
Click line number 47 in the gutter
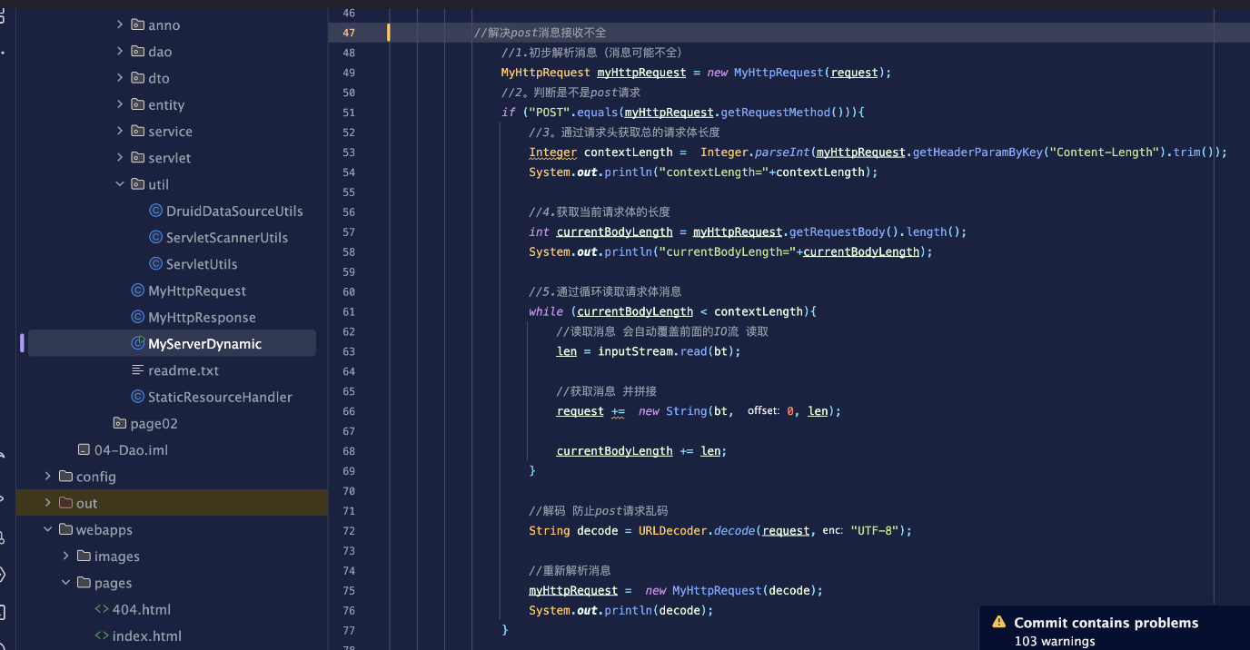point(350,33)
